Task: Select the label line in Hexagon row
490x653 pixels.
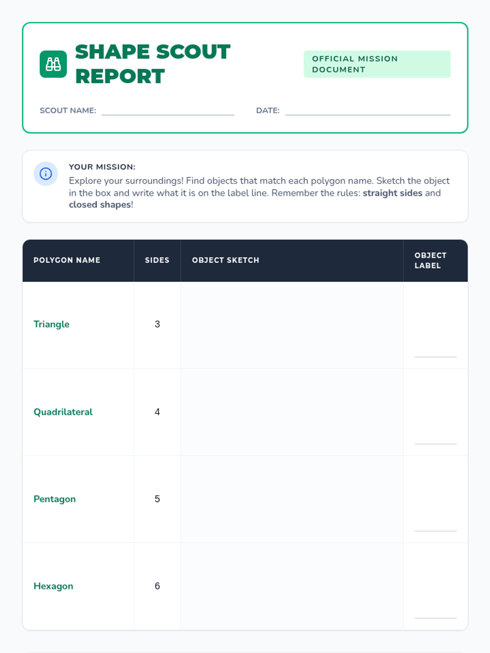Action: (x=436, y=617)
